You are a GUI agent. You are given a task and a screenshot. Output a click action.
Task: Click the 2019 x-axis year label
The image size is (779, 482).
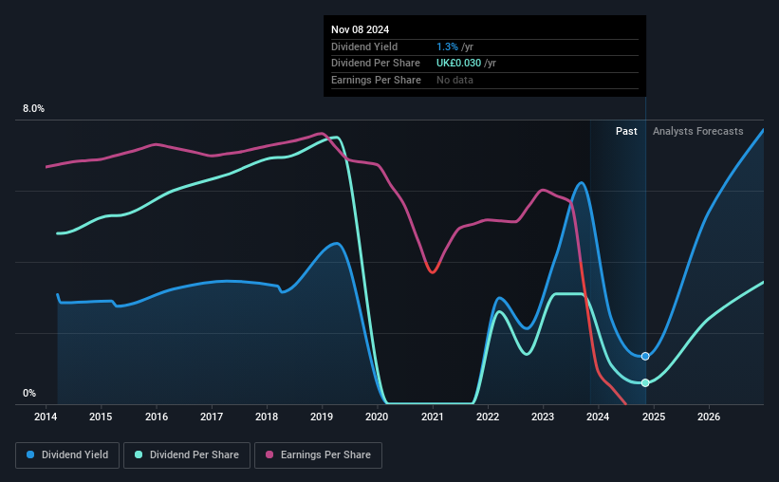pyautogui.click(x=322, y=417)
